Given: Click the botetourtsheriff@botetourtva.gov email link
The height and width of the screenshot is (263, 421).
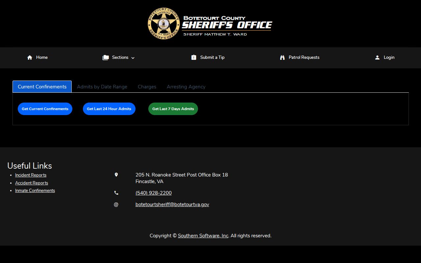Looking at the screenshot, I should (172, 204).
